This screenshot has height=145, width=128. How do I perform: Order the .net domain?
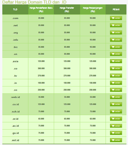[116, 25]
